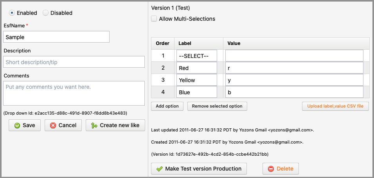This screenshot has height=178, width=374.
Task: Focus the EsfName text field
Action: pos(56,37)
